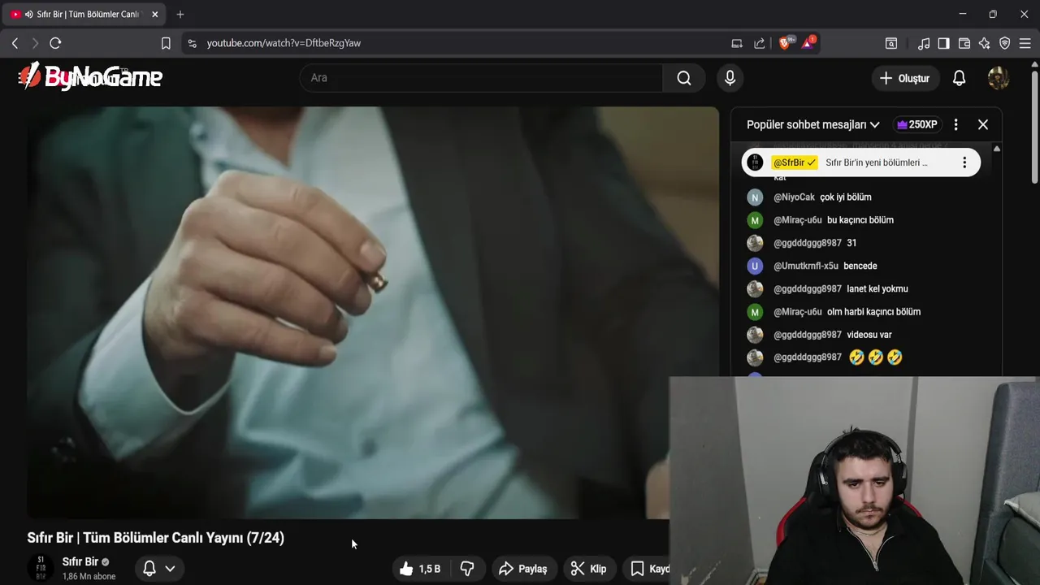The width and height of the screenshot is (1040, 585).
Task: Click the video title Sıfır Bir Tüm Bölümler
Action: [x=155, y=538]
